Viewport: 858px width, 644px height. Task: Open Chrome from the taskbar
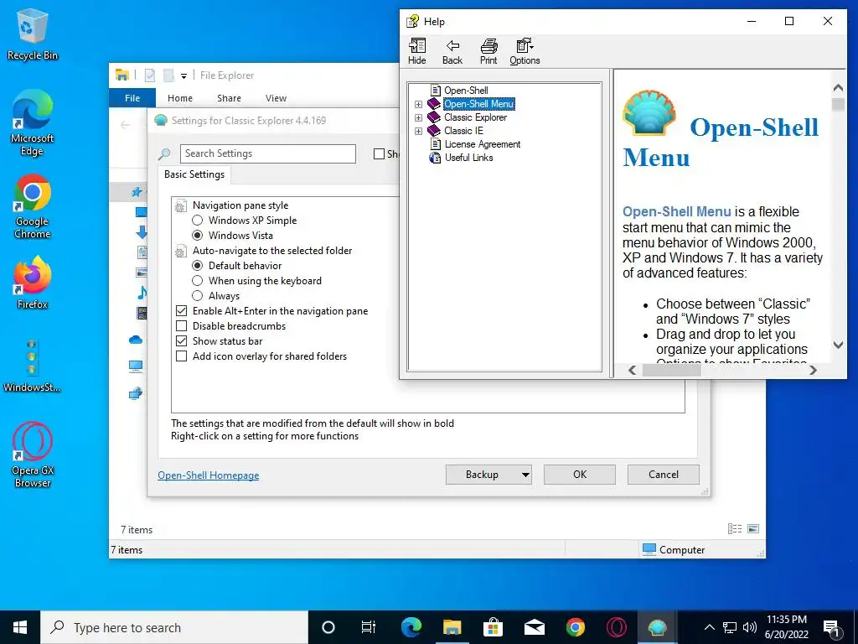(x=575, y=627)
